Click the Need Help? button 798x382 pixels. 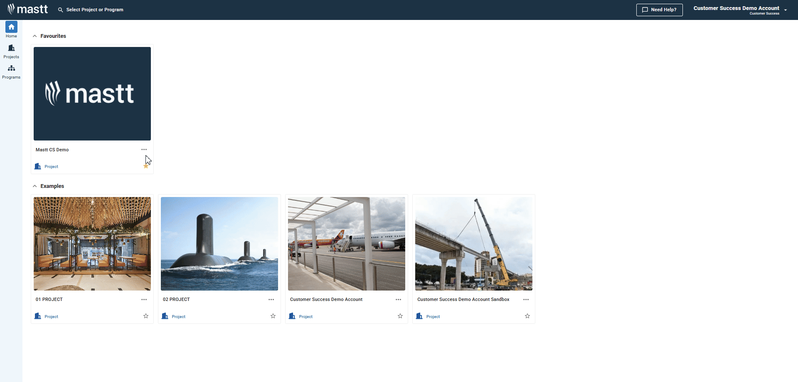click(659, 10)
